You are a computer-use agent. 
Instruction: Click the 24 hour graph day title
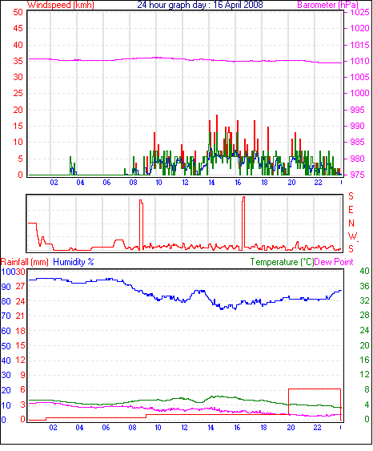coord(200,5)
